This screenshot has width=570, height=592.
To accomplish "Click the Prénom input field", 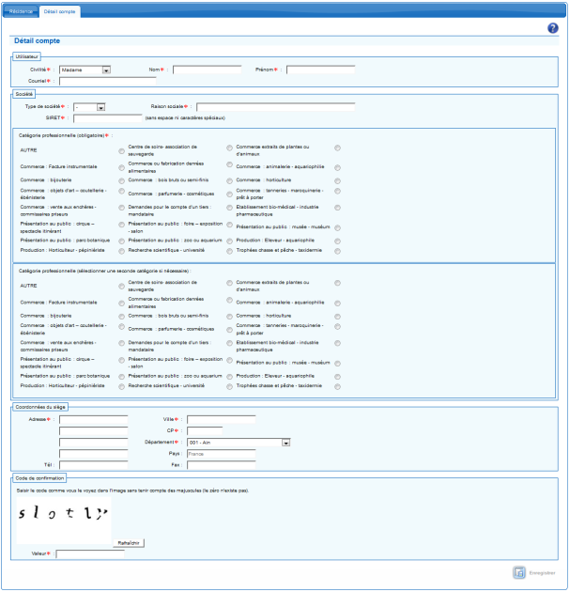I will pyautogui.click(x=320, y=70).
